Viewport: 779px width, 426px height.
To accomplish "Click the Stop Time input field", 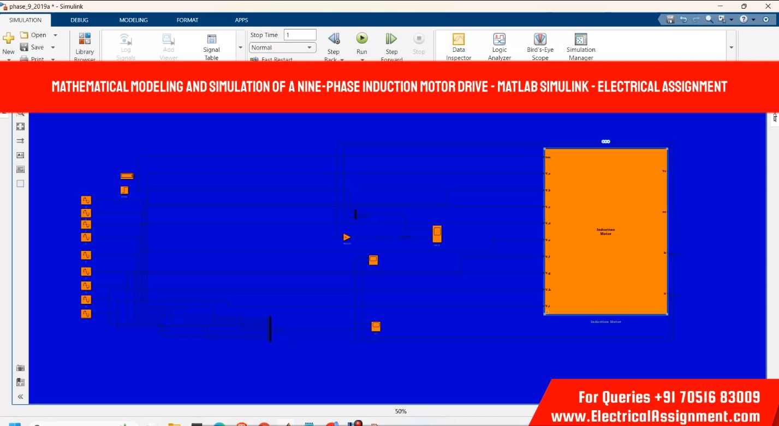I will click(300, 35).
